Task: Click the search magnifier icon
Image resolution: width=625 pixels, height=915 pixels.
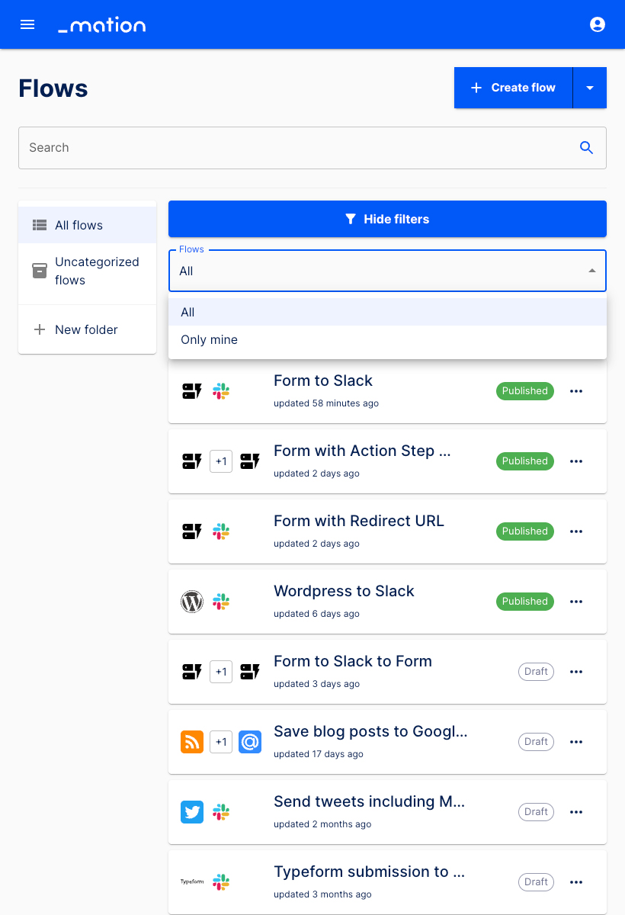Action: coord(586,148)
